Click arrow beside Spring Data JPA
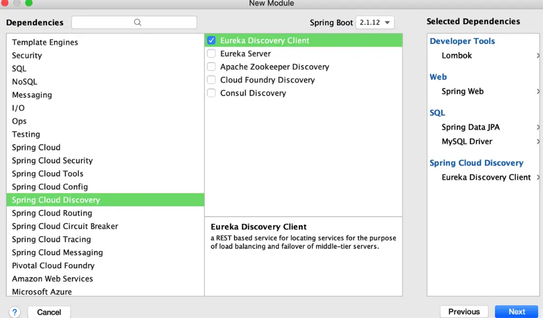The height and width of the screenshot is (318, 543). (538, 127)
